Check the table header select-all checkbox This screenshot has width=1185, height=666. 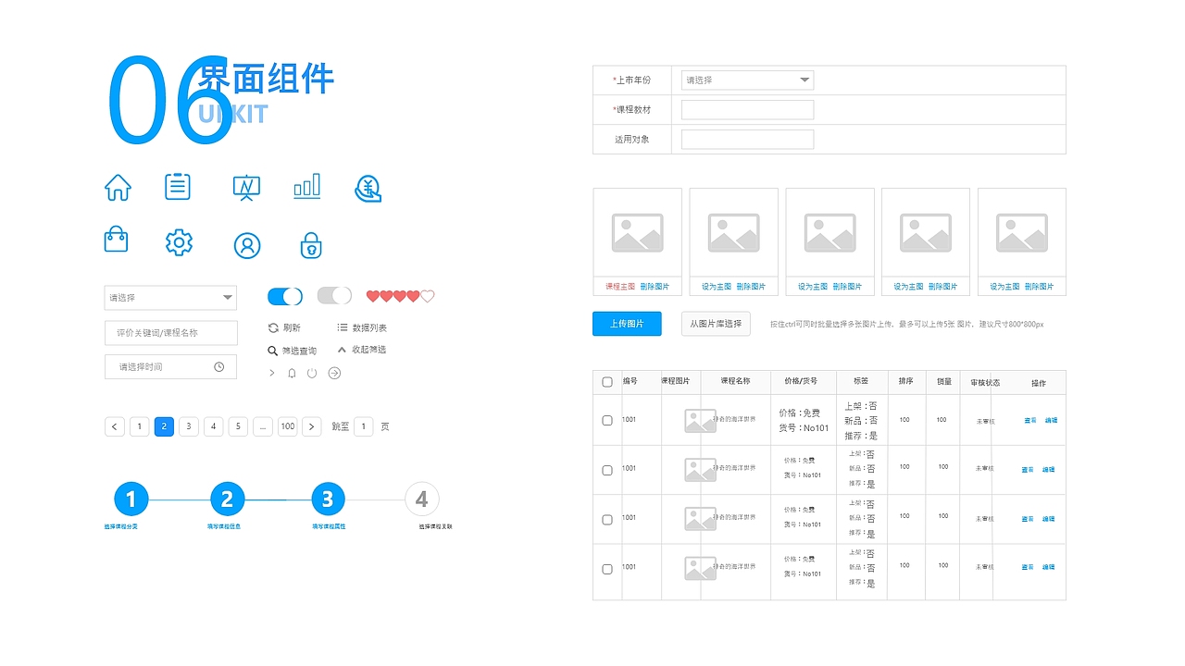click(x=607, y=382)
